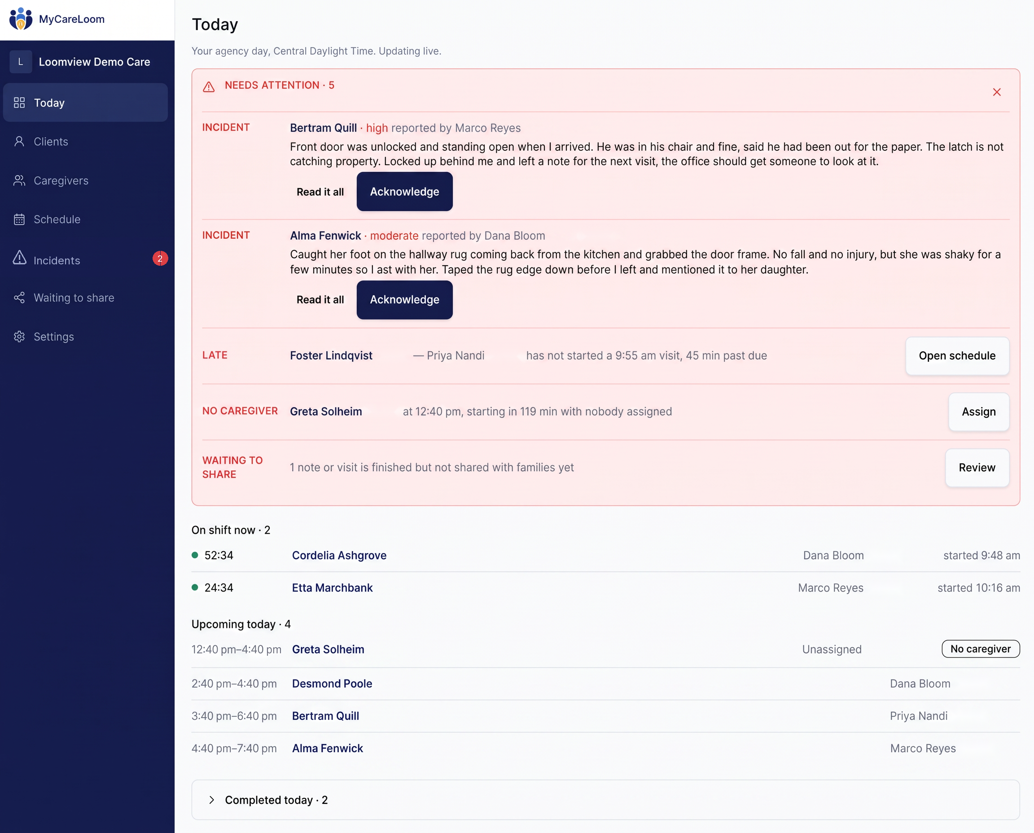The height and width of the screenshot is (833, 1034).
Task: Click Loomview Demo Care agency name
Action: tap(95, 62)
